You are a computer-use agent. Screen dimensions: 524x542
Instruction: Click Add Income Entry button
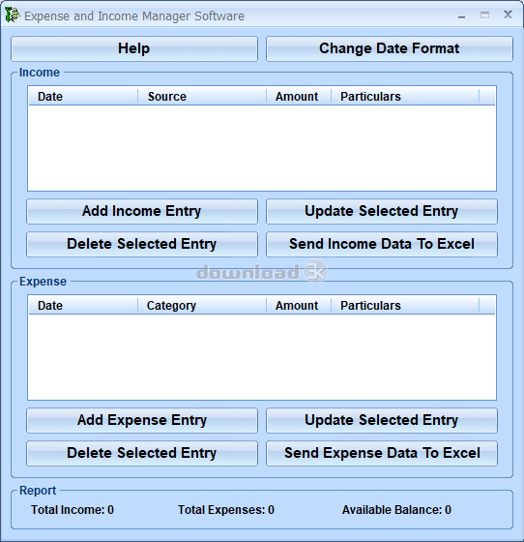pyautogui.click(x=142, y=211)
